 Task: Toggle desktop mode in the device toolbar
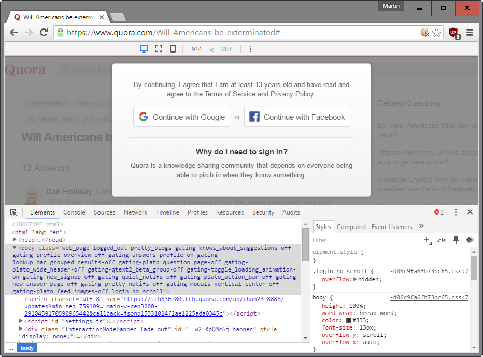[x=145, y=48]
